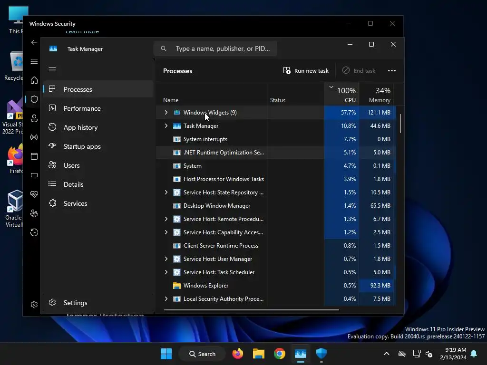Viewport: 487px width, 365px height.
Task: Select the Host Process for Windows Tasks row
Action: click(276, 179)
